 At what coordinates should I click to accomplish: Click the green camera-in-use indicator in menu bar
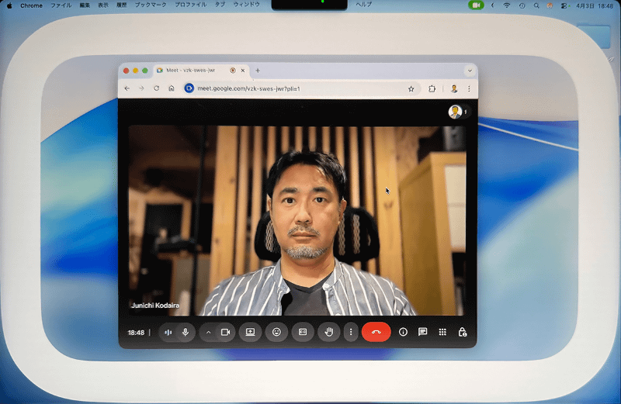tap(476, 5)
